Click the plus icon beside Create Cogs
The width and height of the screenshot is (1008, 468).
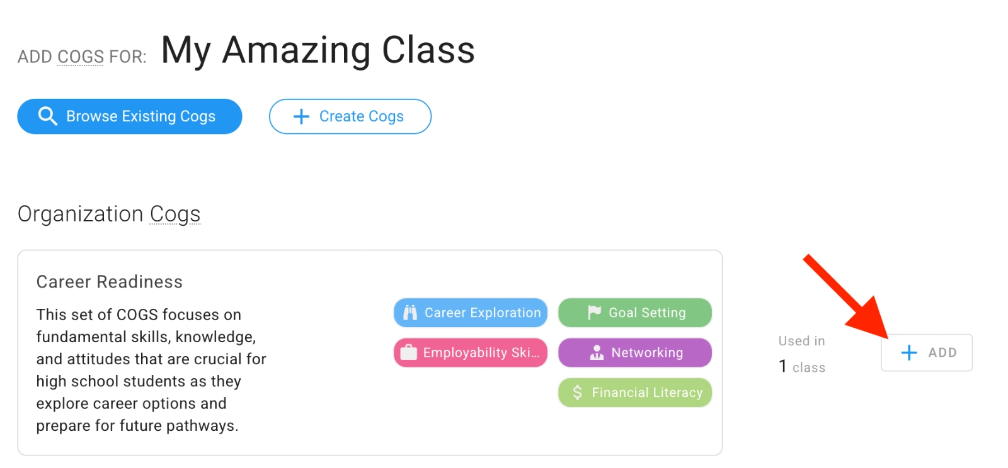click(x=302, y=116)
